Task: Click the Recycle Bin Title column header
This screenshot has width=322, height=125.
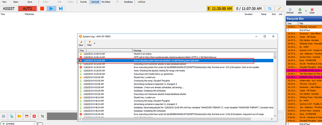Action: pyautogui.click(x=310, y=23)
